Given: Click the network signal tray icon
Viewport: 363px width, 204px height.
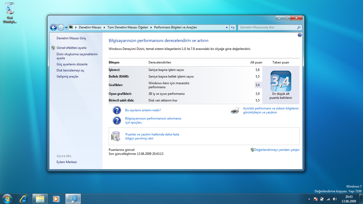Looking at the screenshot, I should pyautogui.click(x=328, y=199).
